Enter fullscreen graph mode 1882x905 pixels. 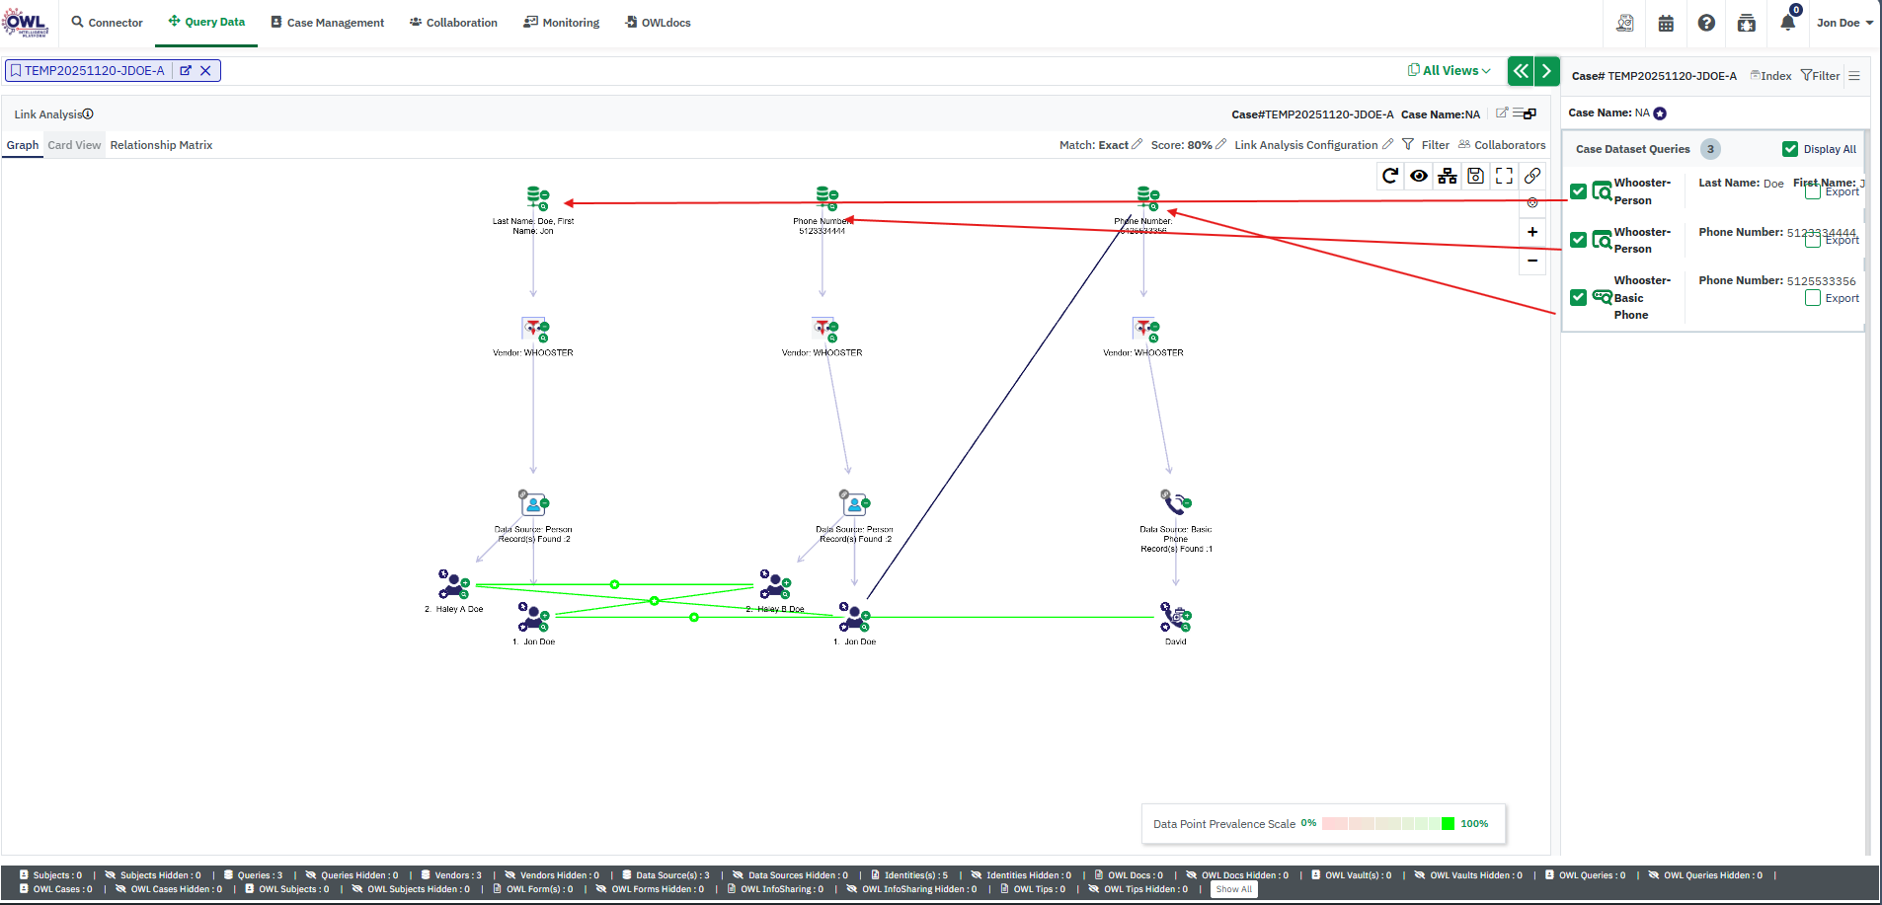coord(1504,176)
